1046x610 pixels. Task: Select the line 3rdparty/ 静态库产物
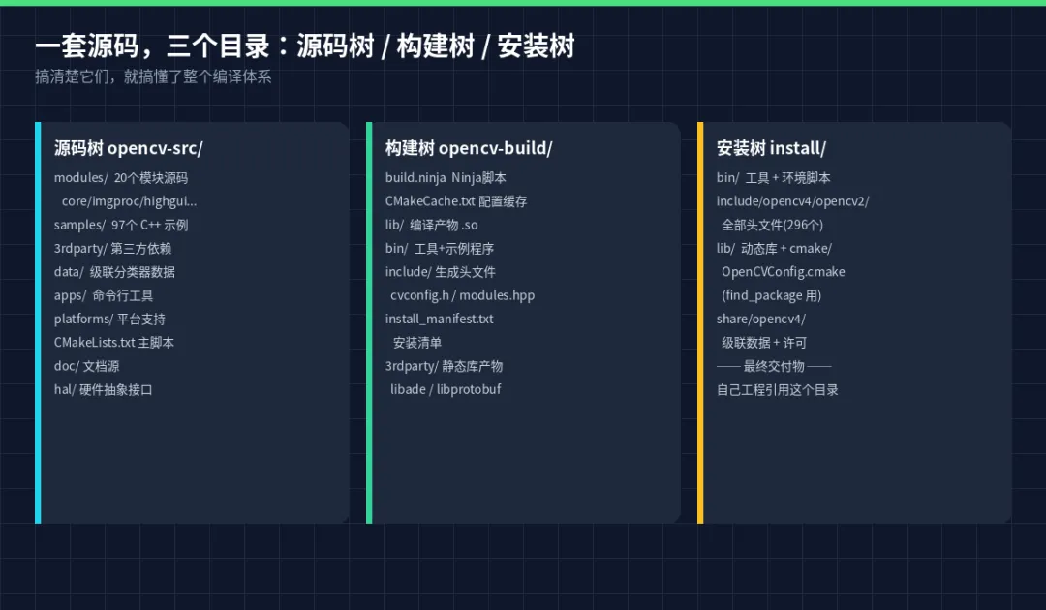tap(444, 366)
